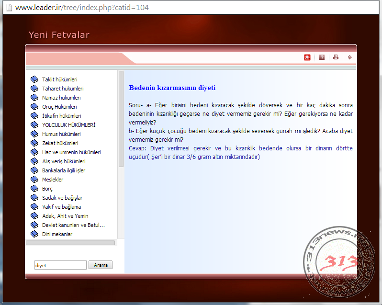Viewport: 382px width, 305px height.
Task: Click book icon beside Humus hükümleri
Action: [x=34, y=134]
